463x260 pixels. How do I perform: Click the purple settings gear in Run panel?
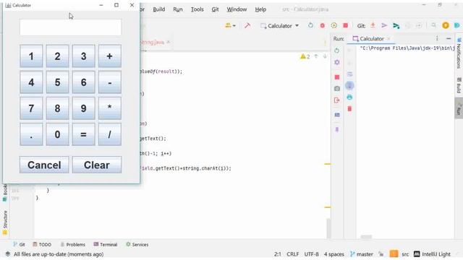[337, 62]
